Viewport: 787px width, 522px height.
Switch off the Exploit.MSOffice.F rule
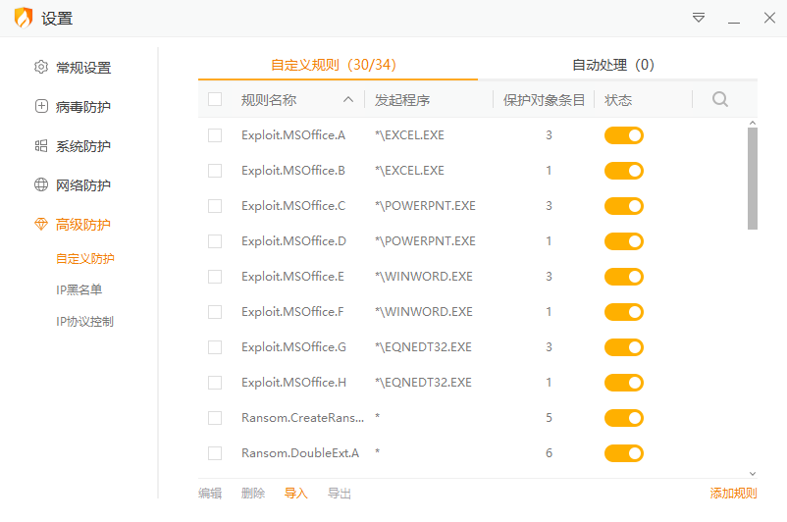click(x=624, y=312)
